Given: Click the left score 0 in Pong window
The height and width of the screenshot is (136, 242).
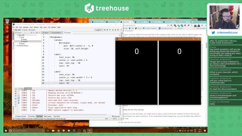Looking at the screenshot, I should pos(137,51).
